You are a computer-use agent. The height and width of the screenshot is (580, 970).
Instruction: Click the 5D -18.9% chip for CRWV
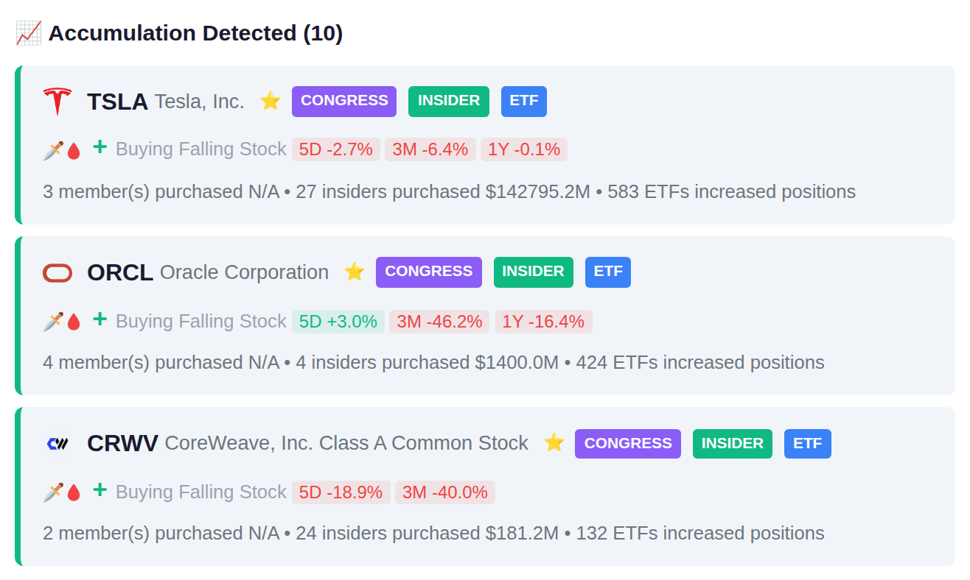coord(341,492)
